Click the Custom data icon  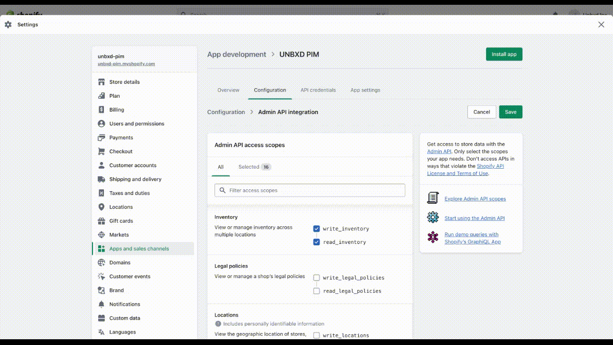102,318
